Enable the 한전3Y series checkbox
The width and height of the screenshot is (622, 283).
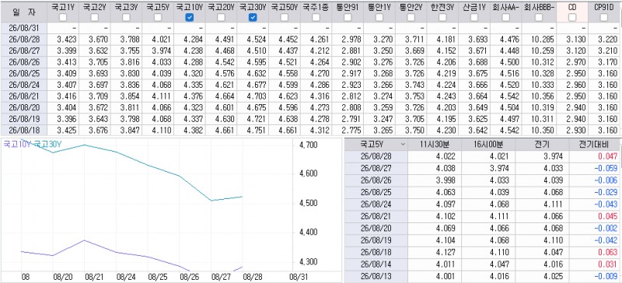pos(442,17)
